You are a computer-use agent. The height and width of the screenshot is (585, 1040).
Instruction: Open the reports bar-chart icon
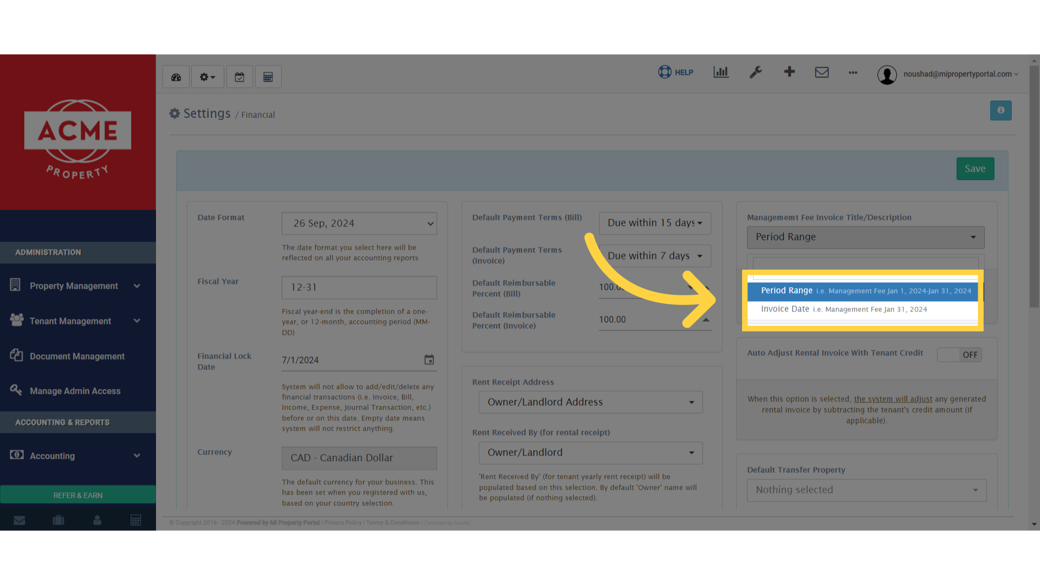pyautogui.click(x=720, y=72)
